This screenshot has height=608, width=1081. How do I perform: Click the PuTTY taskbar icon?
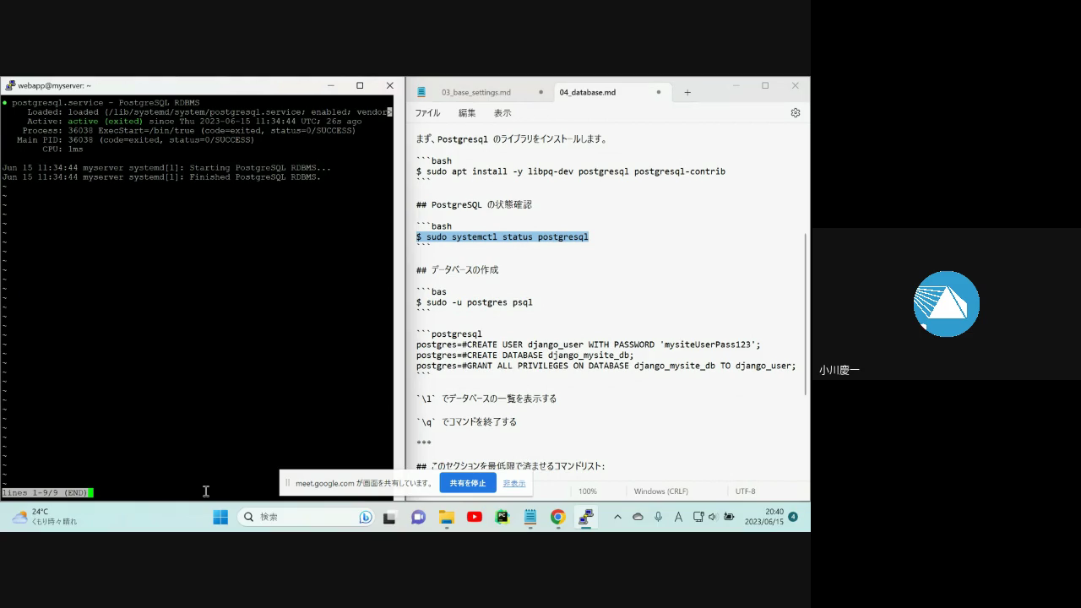tap(585, 517)
